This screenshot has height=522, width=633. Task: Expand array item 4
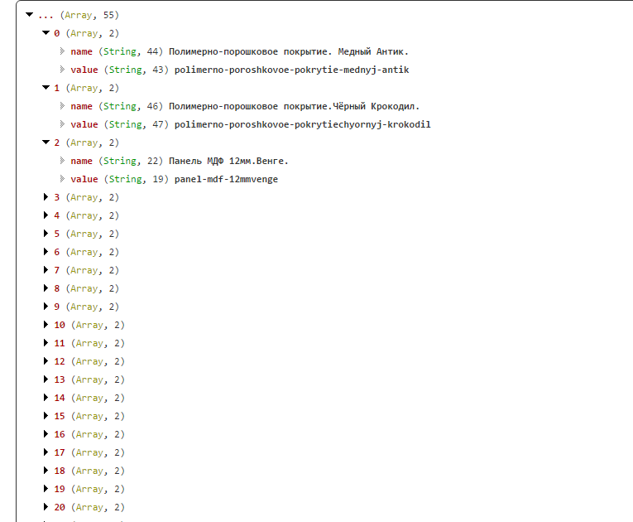click(46, 215)
